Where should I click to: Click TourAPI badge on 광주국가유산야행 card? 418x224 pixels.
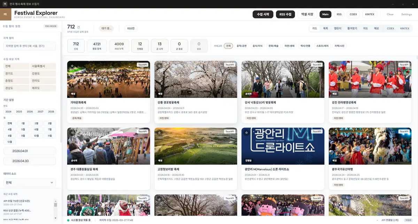point(404,132)
